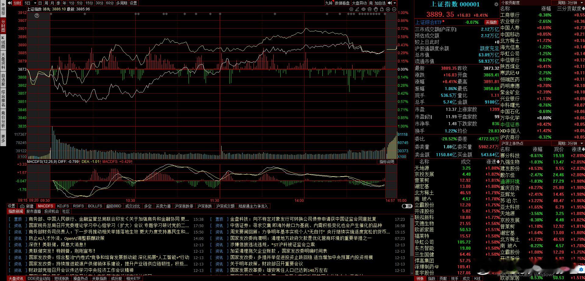Click 加自选 to add to watchlist

[380, 3]
